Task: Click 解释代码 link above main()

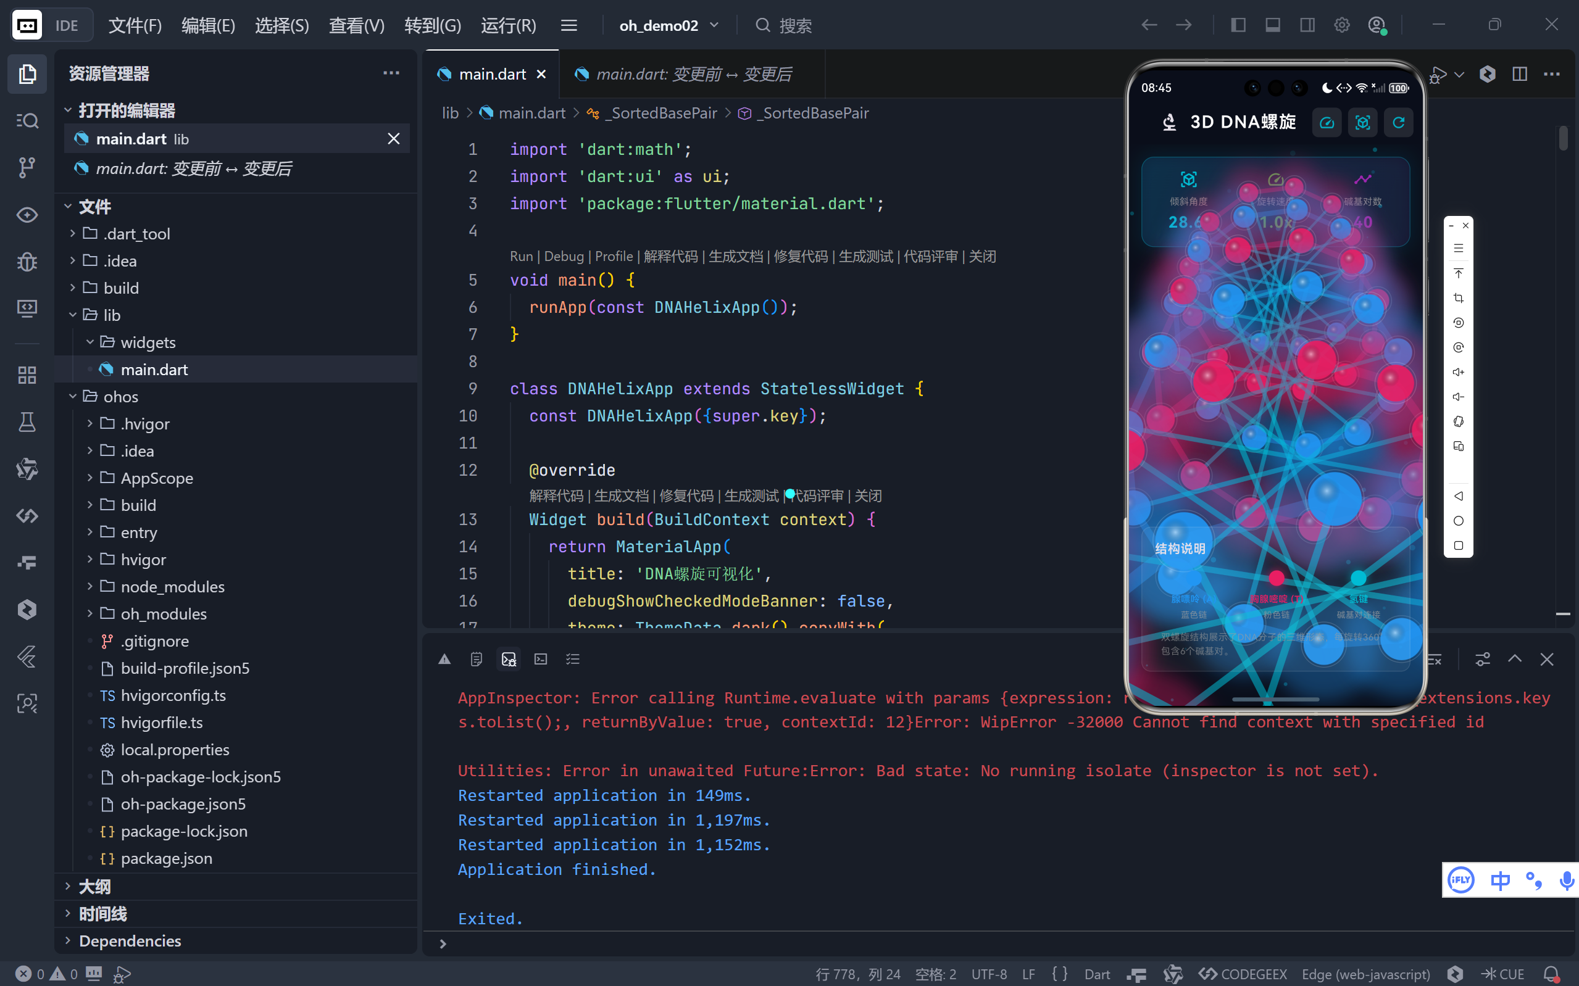Action: point(670,256)
